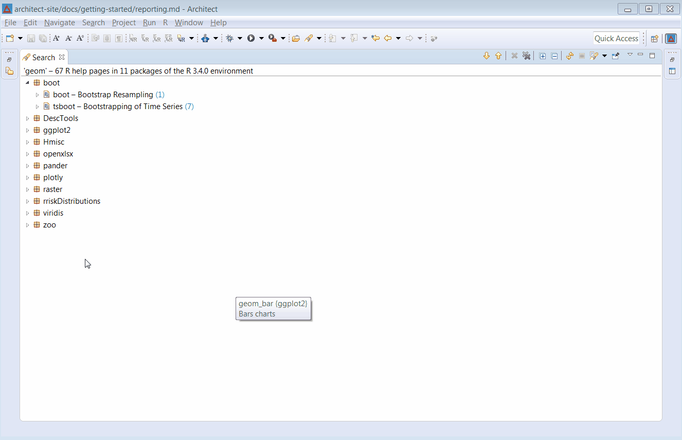
Task: Pin the Search view
Action: [616, 56]
